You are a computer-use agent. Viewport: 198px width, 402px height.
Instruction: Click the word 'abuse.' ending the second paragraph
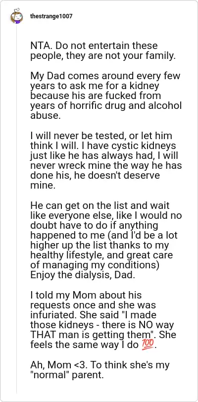[45, 115]
